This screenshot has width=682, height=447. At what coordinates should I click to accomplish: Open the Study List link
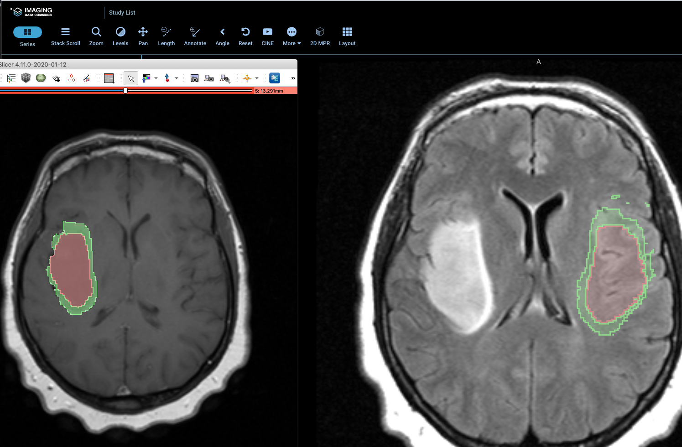point(122,13)
